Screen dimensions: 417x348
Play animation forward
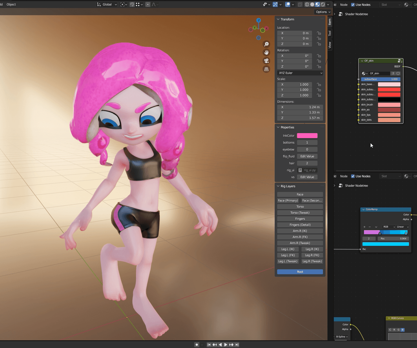[x=226, y=345]
